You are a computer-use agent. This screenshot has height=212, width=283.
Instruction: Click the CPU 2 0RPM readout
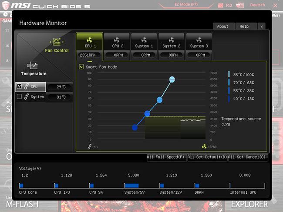tap(117, 55)
